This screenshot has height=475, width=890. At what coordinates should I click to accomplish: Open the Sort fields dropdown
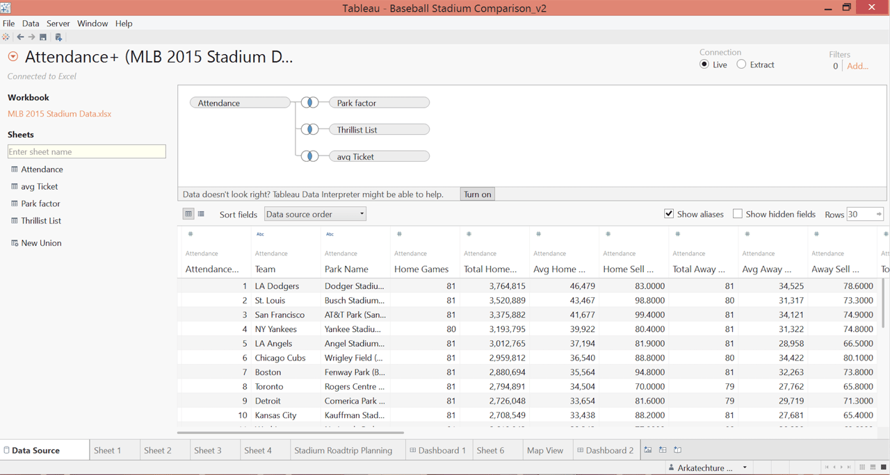pyautogui.click(x=315, y=214)
